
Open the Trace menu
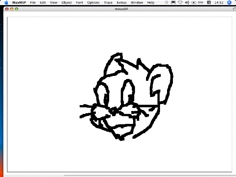(x=108, y=3)
